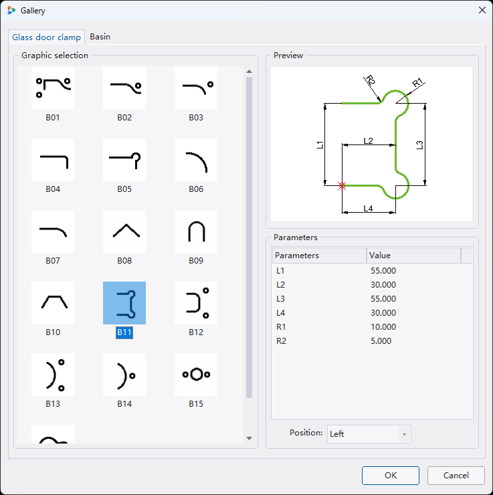Pick the B07 rounded edge shape
The width and height of the screenshot is (493, 495).
[x=53, y=231]
